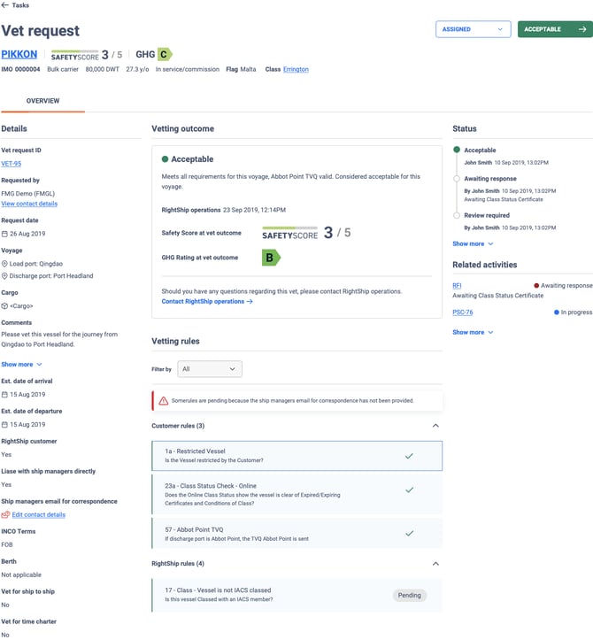Click the Safety Score bar in header
Image resolution: width=593 pixels, height=640 pixels.
(x=74, y=54)
